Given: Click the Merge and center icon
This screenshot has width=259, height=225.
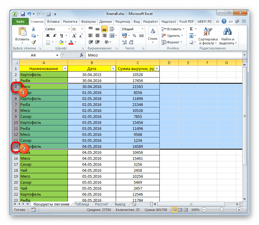Looking at the screenshot, I should tap(111, 35).
